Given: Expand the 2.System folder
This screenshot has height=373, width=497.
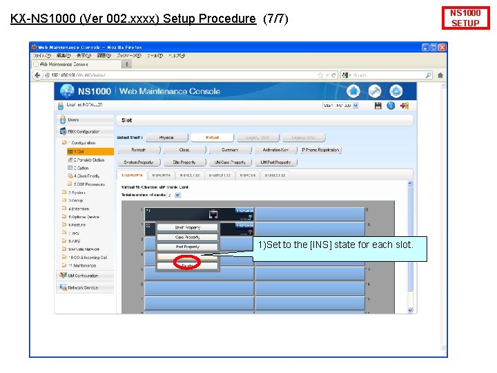Looking at the screenshot, I should point(64,193).
